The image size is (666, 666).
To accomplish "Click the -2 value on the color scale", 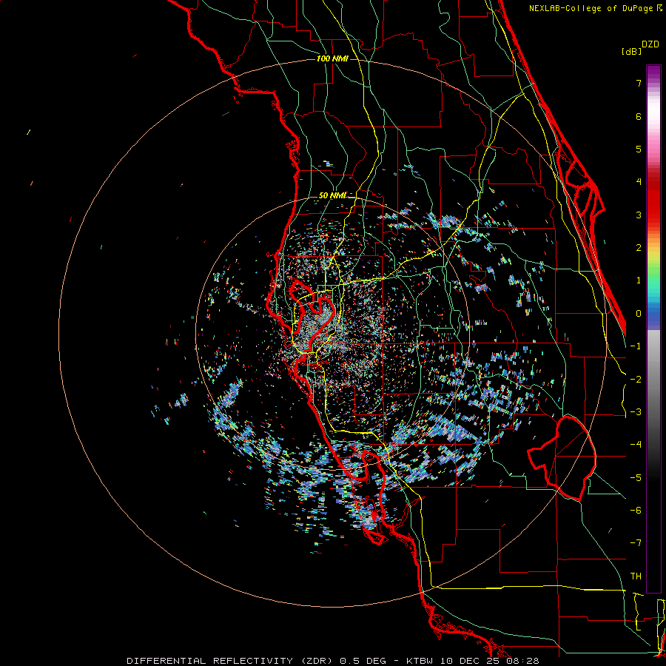I will 636,380.
